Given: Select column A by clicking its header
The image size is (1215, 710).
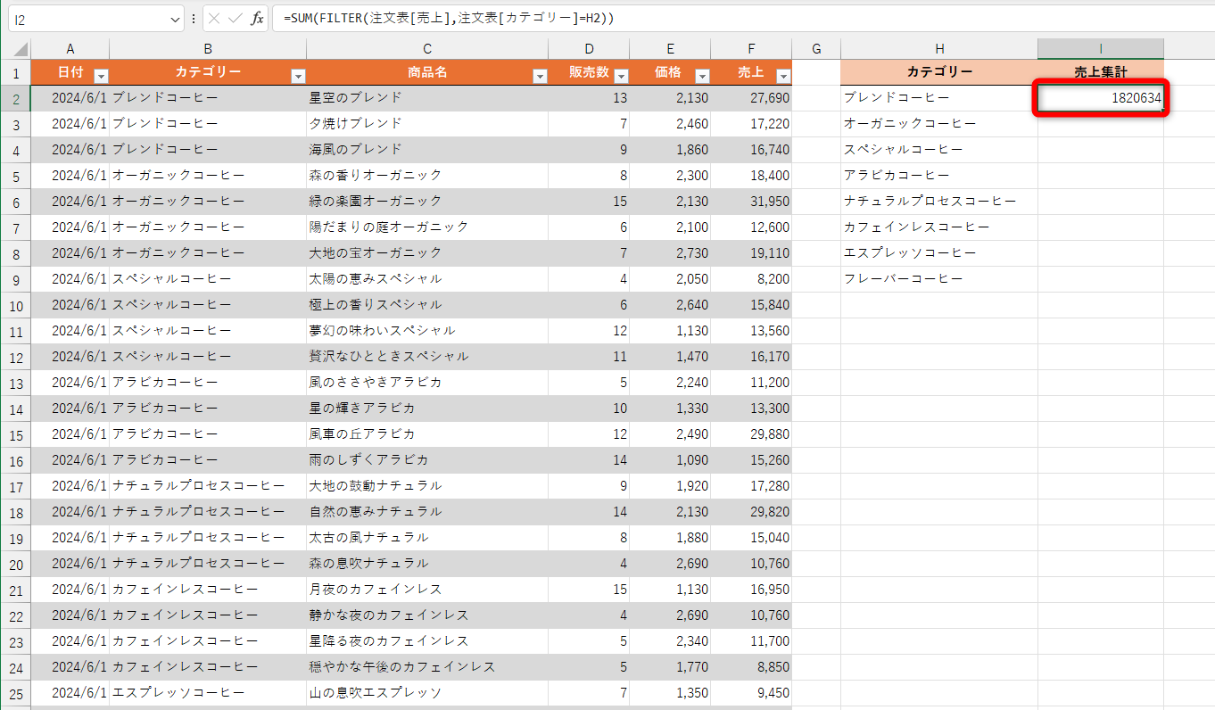Looking at the screenshot, I should (x=70, y=47).
